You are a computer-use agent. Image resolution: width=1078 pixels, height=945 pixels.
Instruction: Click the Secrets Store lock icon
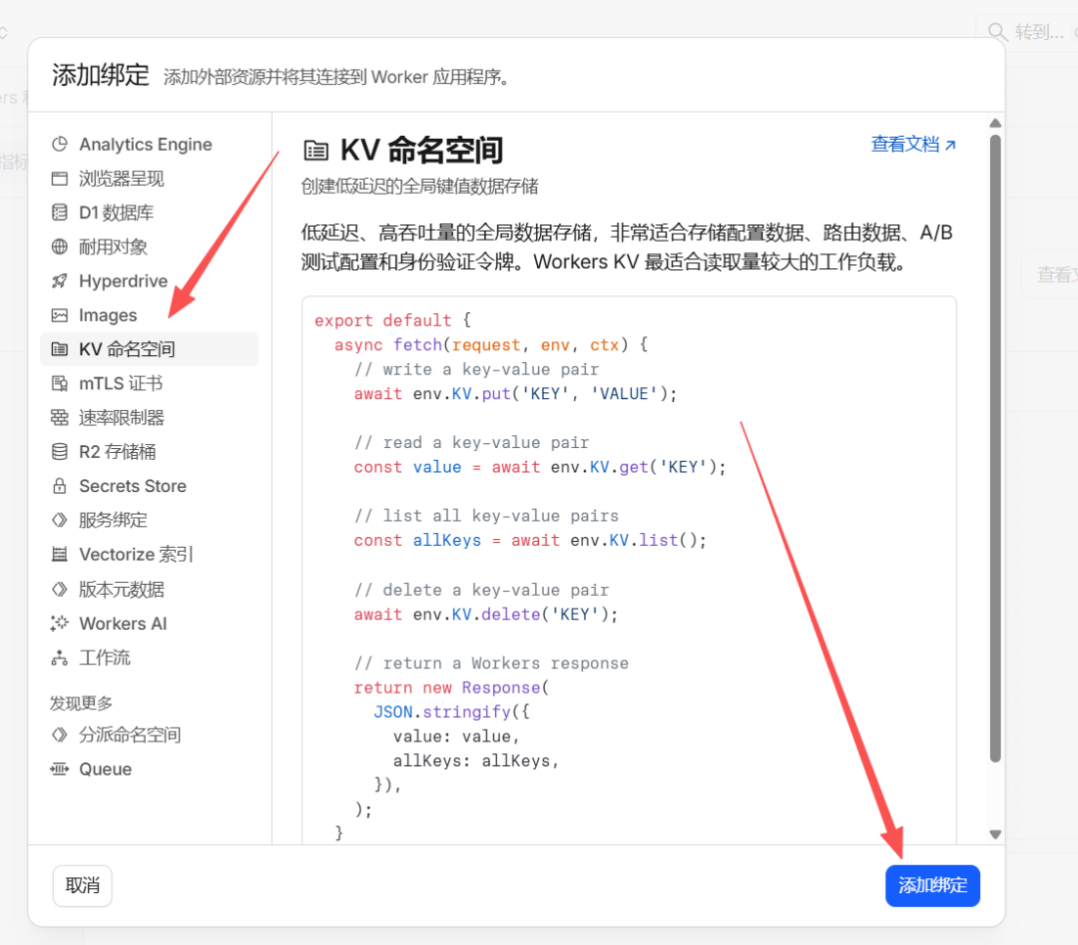pos(60,486)
